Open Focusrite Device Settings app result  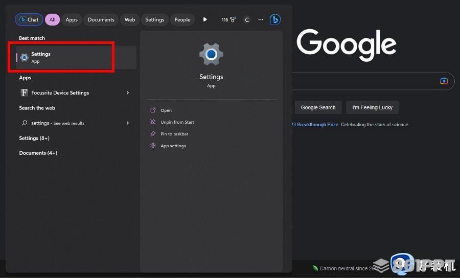tap(76, 92)
